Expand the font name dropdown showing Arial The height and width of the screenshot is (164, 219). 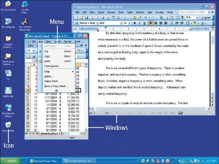click(x=121, y=23)
